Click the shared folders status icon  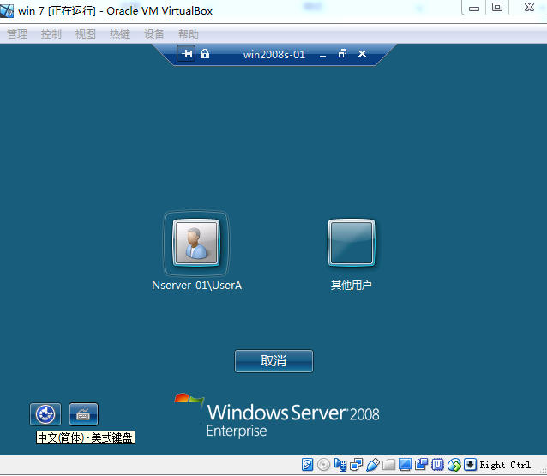[388, 465]
